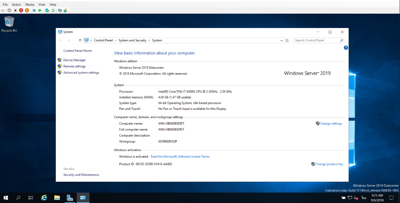Open Task View from the taskbar
This screenshot has height=203, width=400.
[31, 198]
